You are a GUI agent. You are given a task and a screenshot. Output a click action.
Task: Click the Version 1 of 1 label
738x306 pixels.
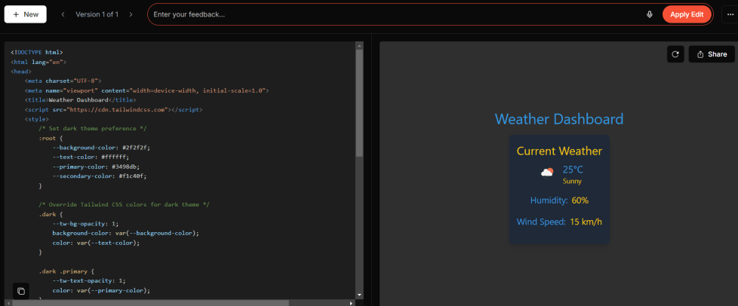click(97, 14)
